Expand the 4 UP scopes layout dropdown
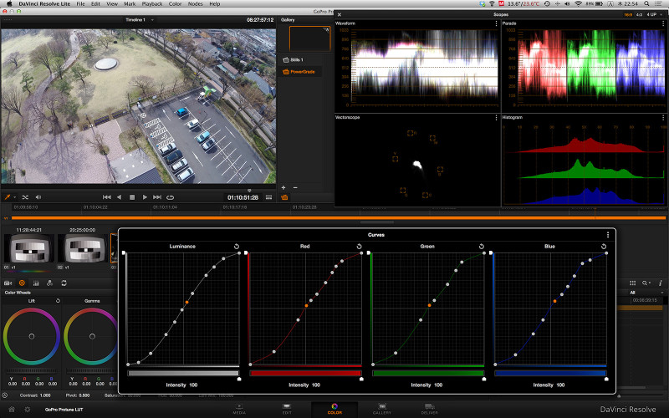The height and width of the screenshot is (418, 669). pos(653,14)
